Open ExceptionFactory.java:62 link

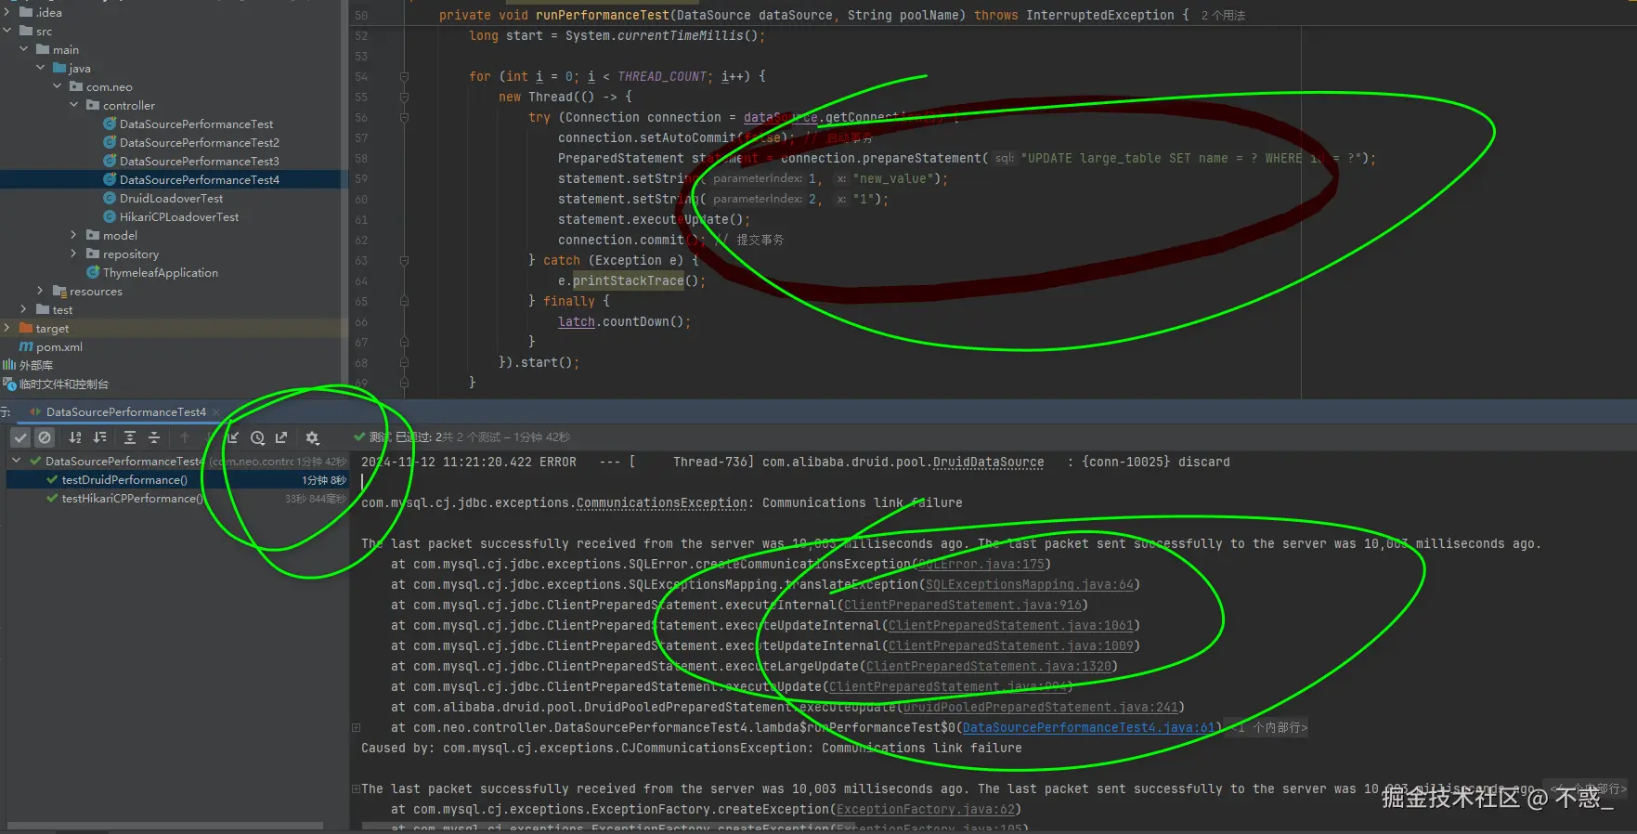pyautogui.click(x=926, y=809)
